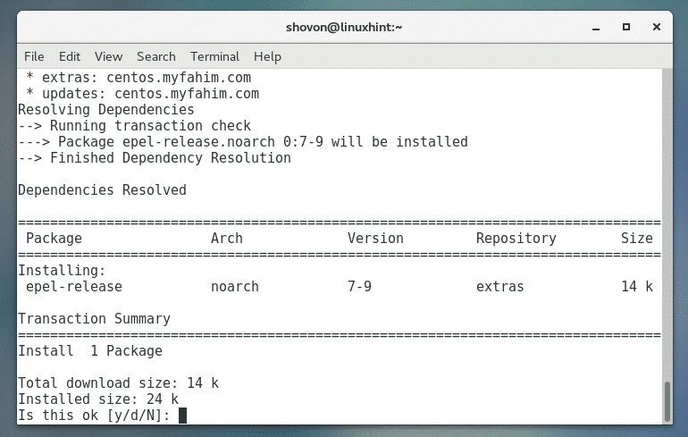Open the Terminal menu
This screenshot has height=437, width=688.
pos(214,56)
